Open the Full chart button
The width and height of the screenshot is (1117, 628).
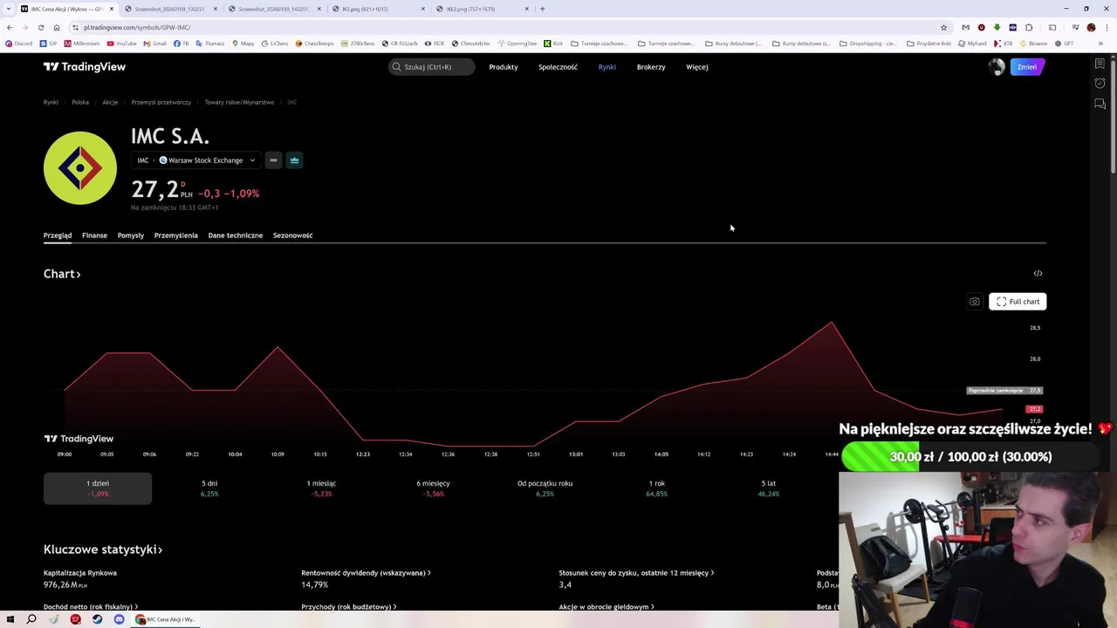pos(1018,302)
